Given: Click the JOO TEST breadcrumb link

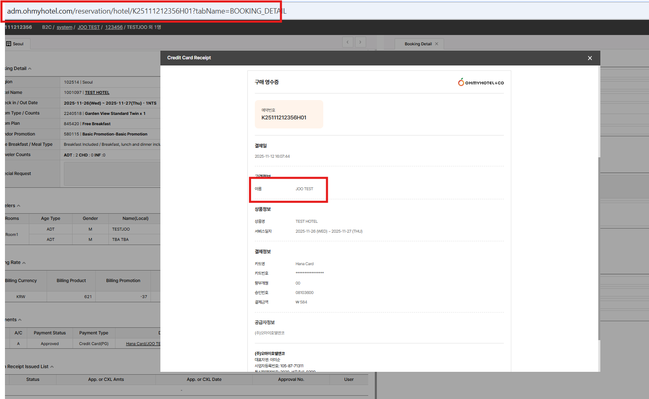Looking at the screenshot, I should [x=89, y=27].
